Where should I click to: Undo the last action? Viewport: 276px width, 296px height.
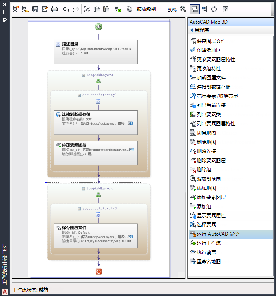click(x=66, y=9)
